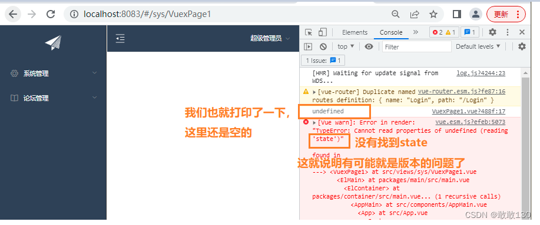Image resolution: width=540 pixels, height=225 pixels.
Task: Toggle the device toolbar icon
Action: (322, 32)
